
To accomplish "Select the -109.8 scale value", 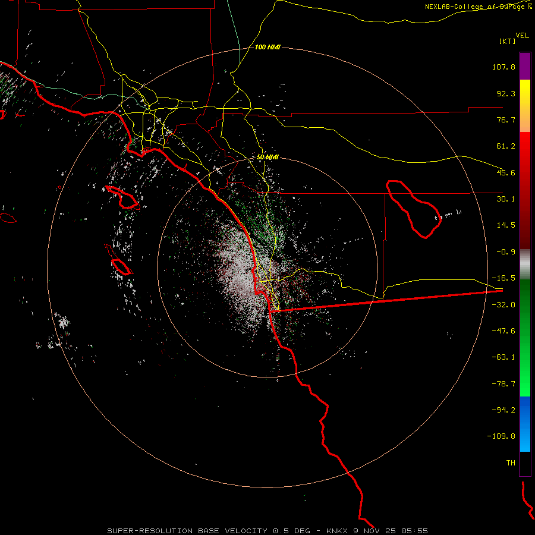I will 501,436.
